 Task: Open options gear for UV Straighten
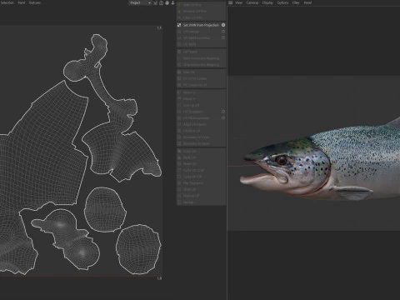coord(223,112)
